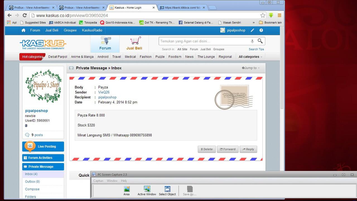Open Compose message link
357x201 pixels.
click(x=32, y=189)
